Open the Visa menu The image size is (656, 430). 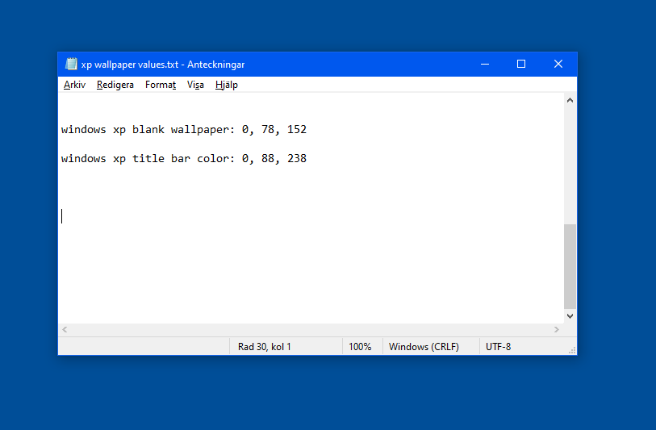(195, 85)
